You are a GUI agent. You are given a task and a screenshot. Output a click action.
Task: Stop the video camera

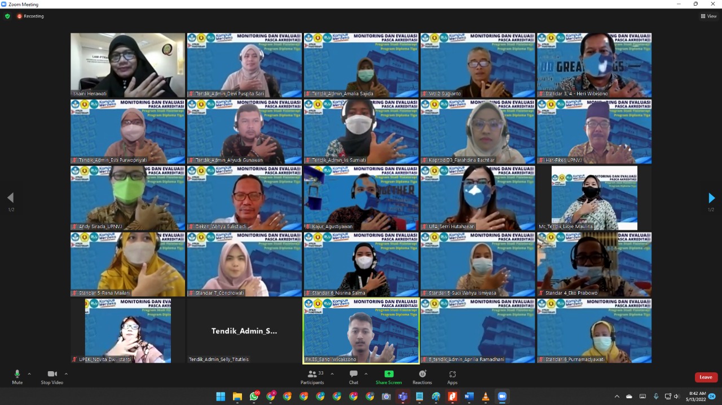pyautogui.click(x=52, y=376)
